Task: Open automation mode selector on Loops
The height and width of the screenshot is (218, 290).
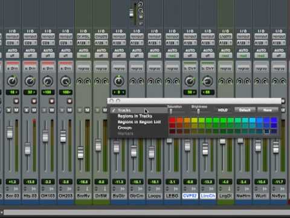Action: coord(155,56)
